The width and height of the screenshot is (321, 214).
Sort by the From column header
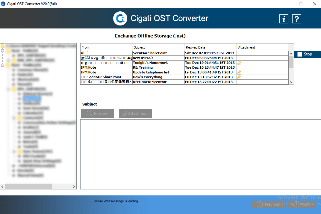coord(106,47)
